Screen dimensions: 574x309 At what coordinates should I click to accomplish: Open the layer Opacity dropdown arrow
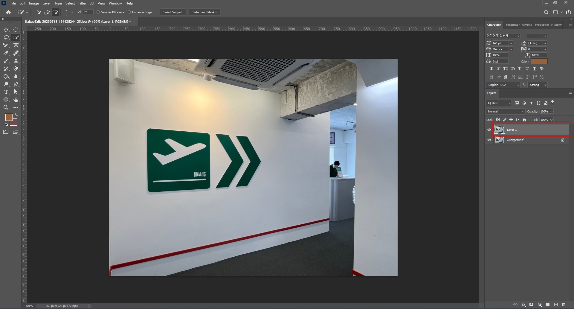click(551, 112)
